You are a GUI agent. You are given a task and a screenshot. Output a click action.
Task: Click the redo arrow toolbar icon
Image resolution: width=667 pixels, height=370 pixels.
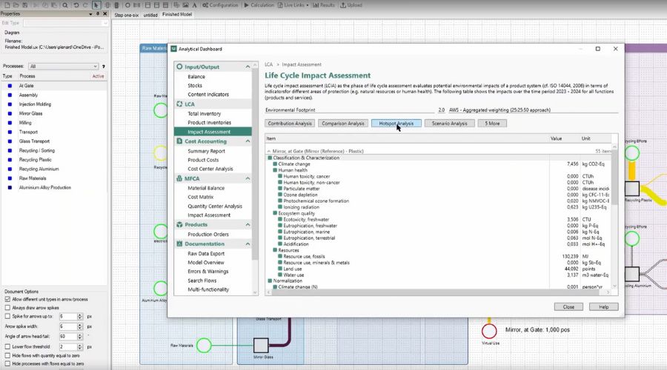[x=85, y=5]
